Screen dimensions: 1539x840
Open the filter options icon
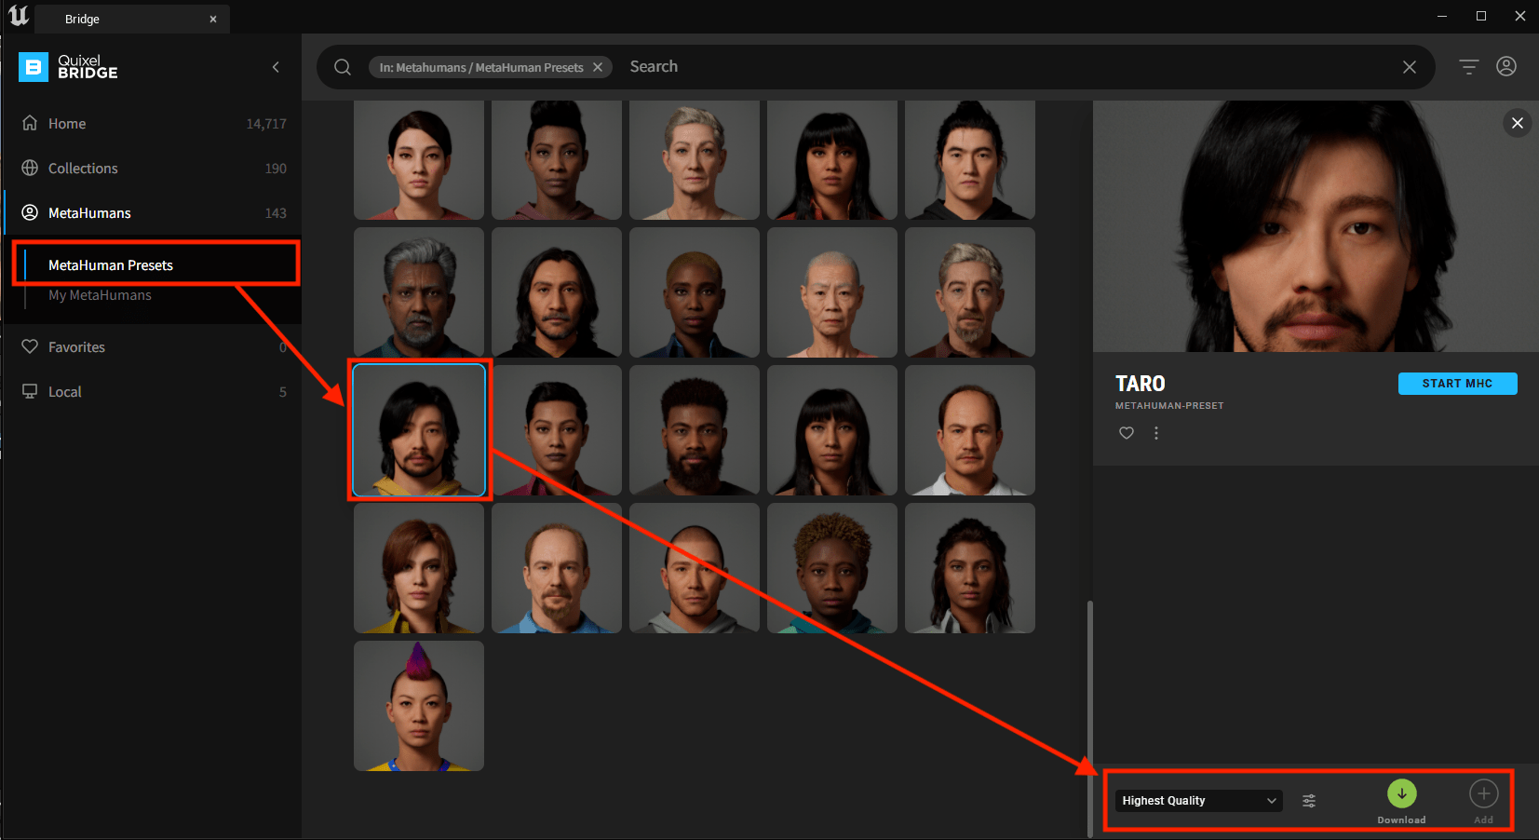pyautogui.click(x=1468, y=67)
